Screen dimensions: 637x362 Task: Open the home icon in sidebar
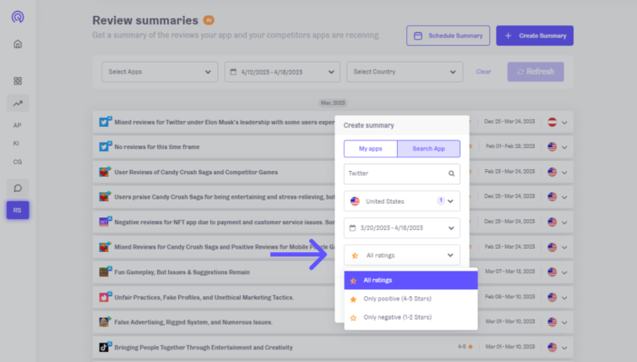tap(18, 44)
